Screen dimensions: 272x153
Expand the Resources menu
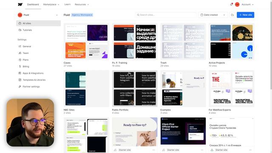pyautogui.click(x=82, y=5)
